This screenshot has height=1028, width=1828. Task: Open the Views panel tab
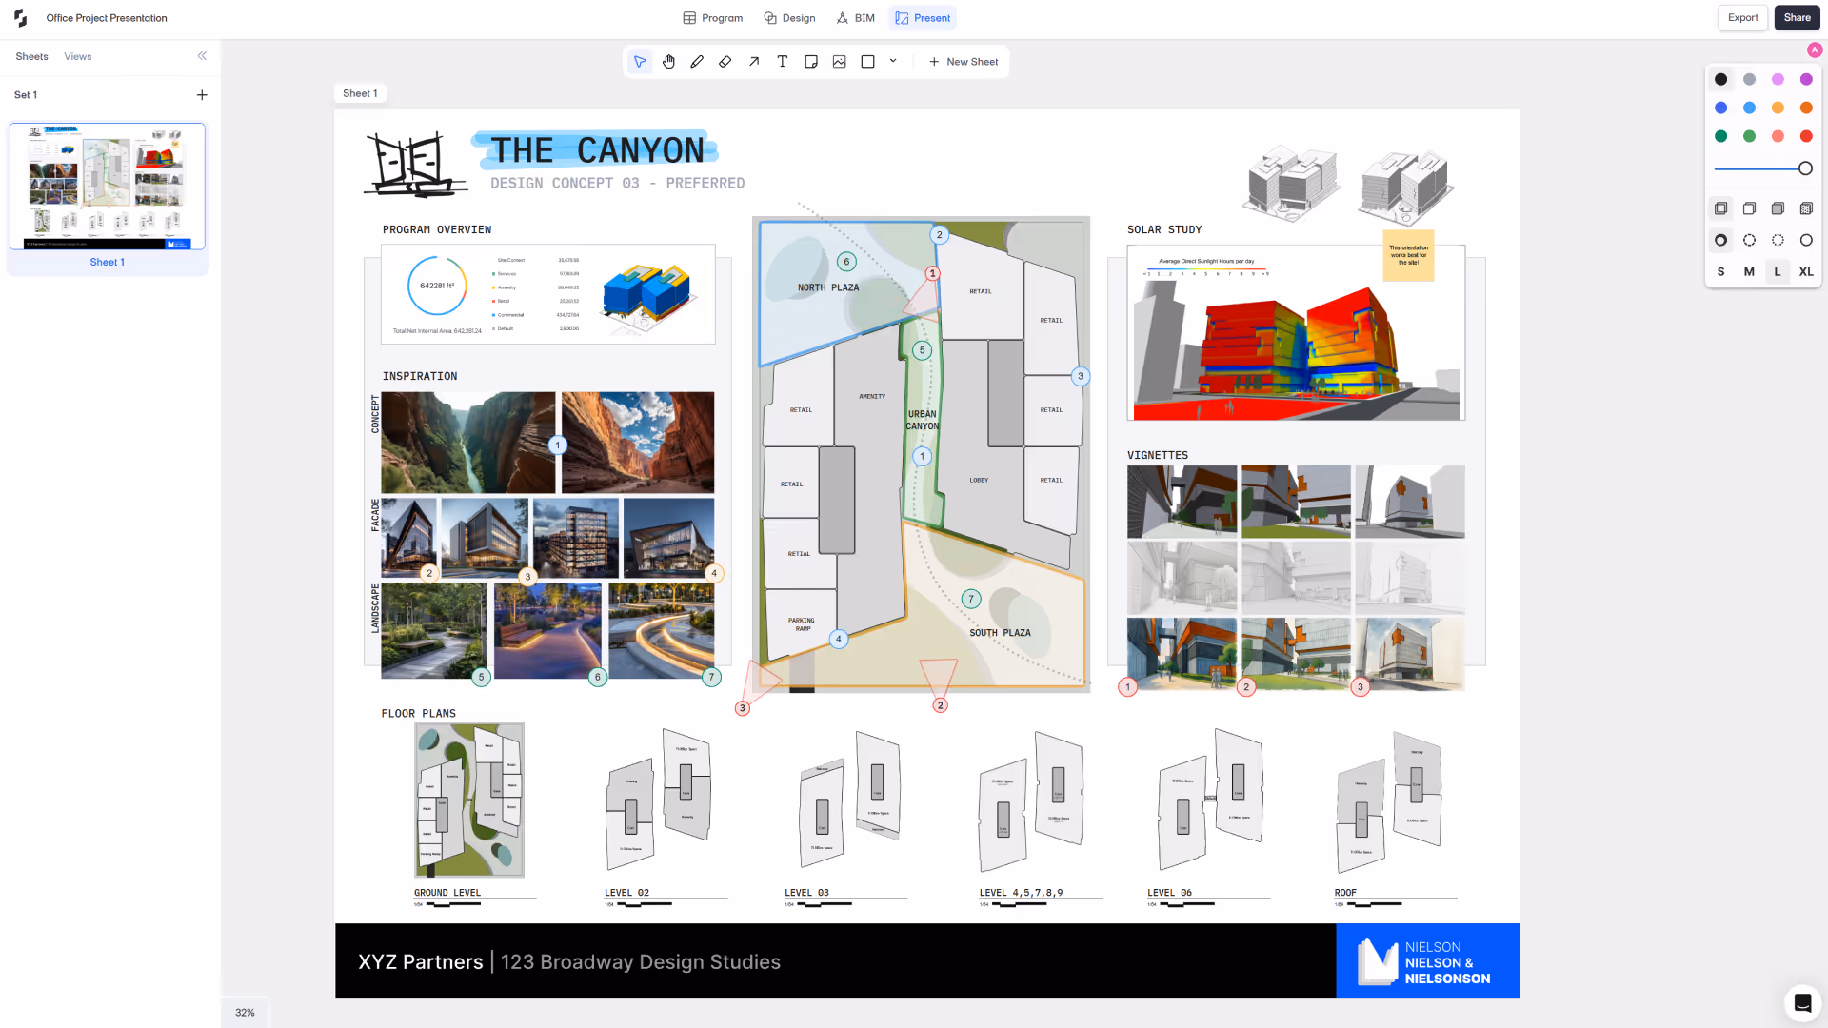coord(78,57)
